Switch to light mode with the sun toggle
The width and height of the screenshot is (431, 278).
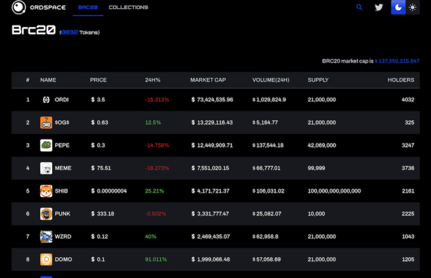412,7
